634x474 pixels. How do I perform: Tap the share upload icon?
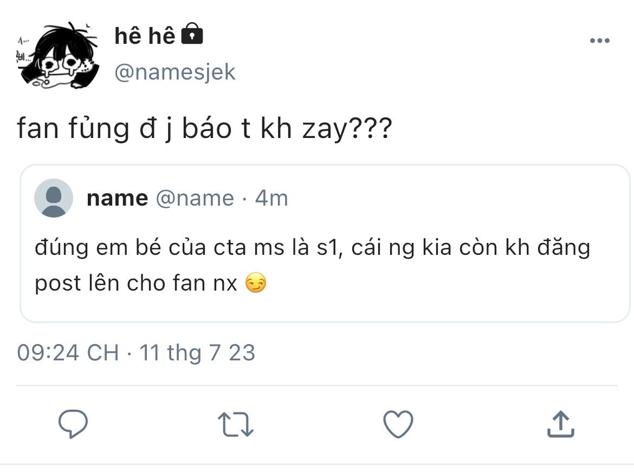point(560,424)
